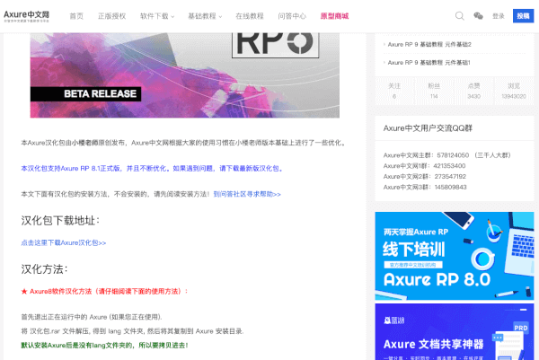Screen dimensions: 539x360
Task: Open Axure RP 9 基础教程 元件基础1
Action: coord(429,63)
